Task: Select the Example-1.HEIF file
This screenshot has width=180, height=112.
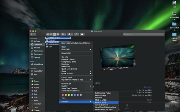Action: (58, 38)
